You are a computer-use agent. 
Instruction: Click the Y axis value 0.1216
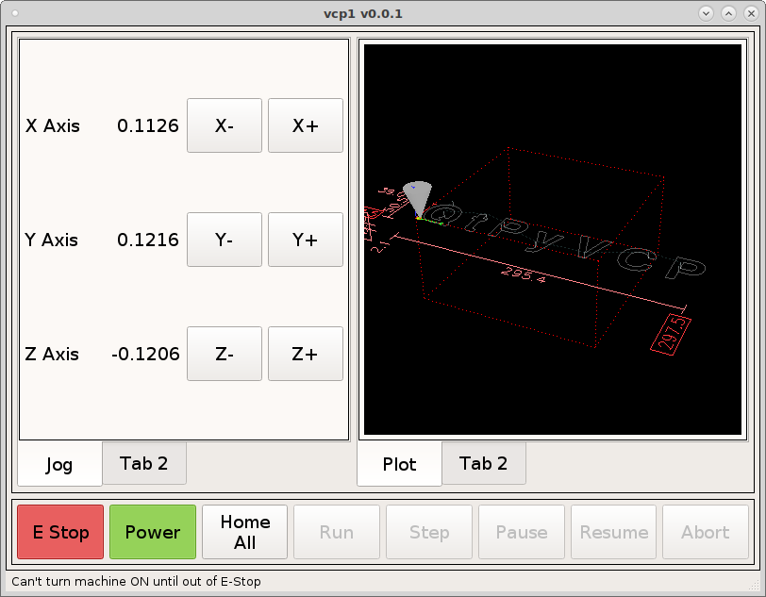tap(148, 240)
